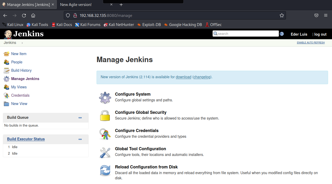
Task: Click the Jenkins logo in header
Action: [x=24, y=34]
